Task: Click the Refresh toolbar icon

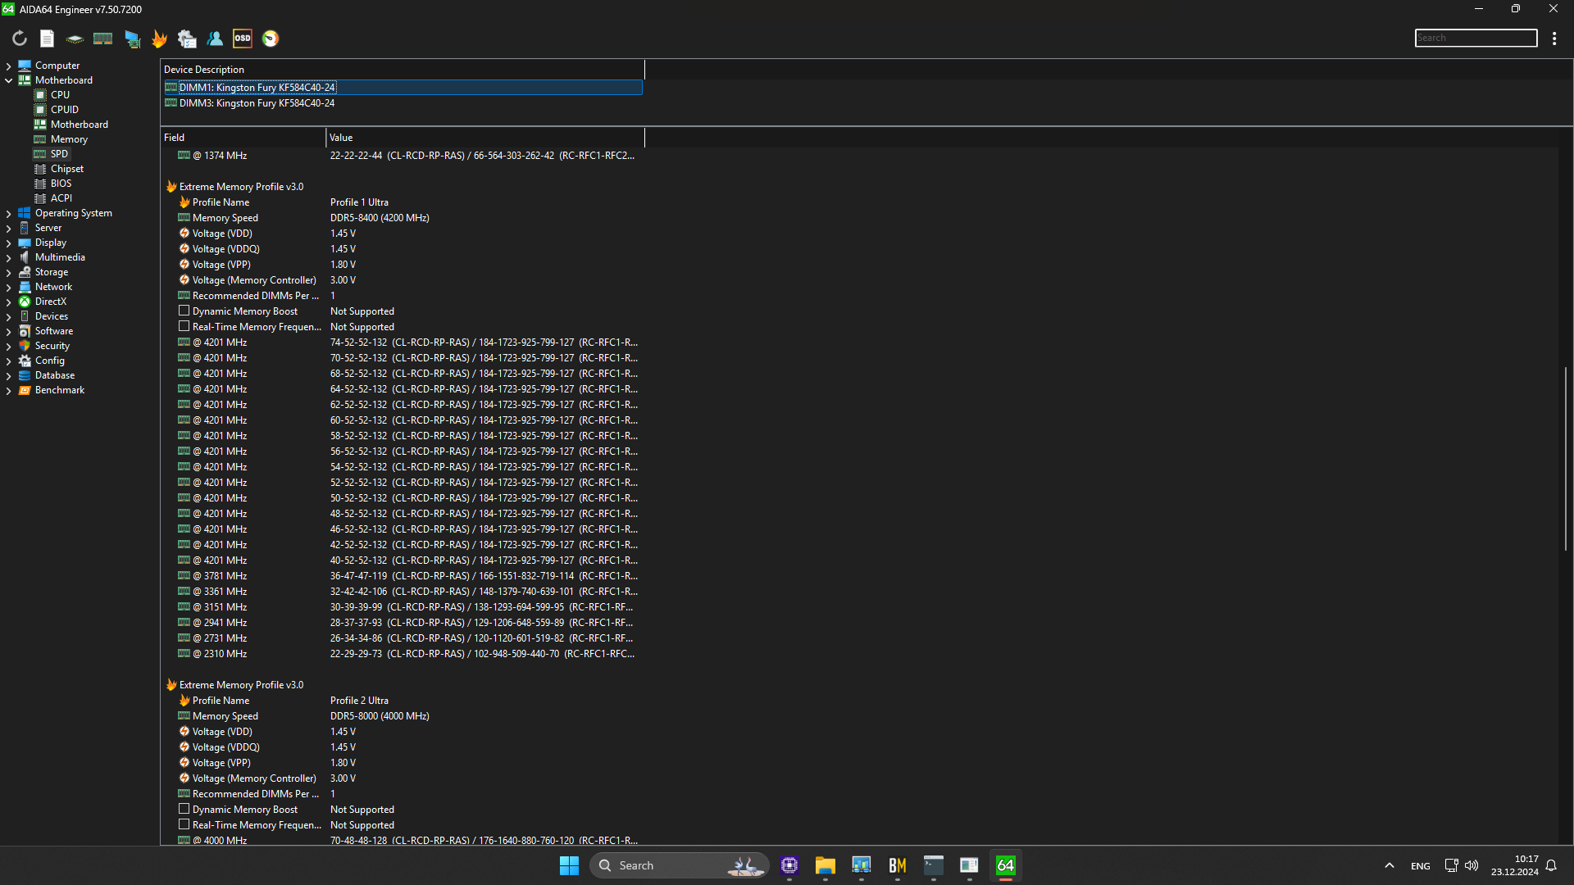Action: click(x=20, y=39)
